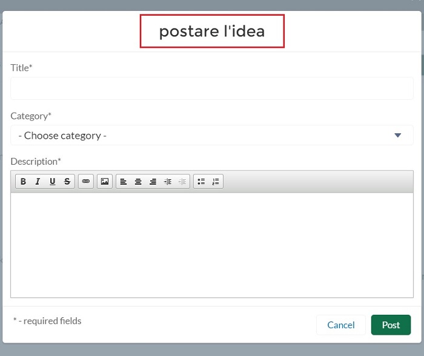Align text to the right

click(x=153, y=182)
